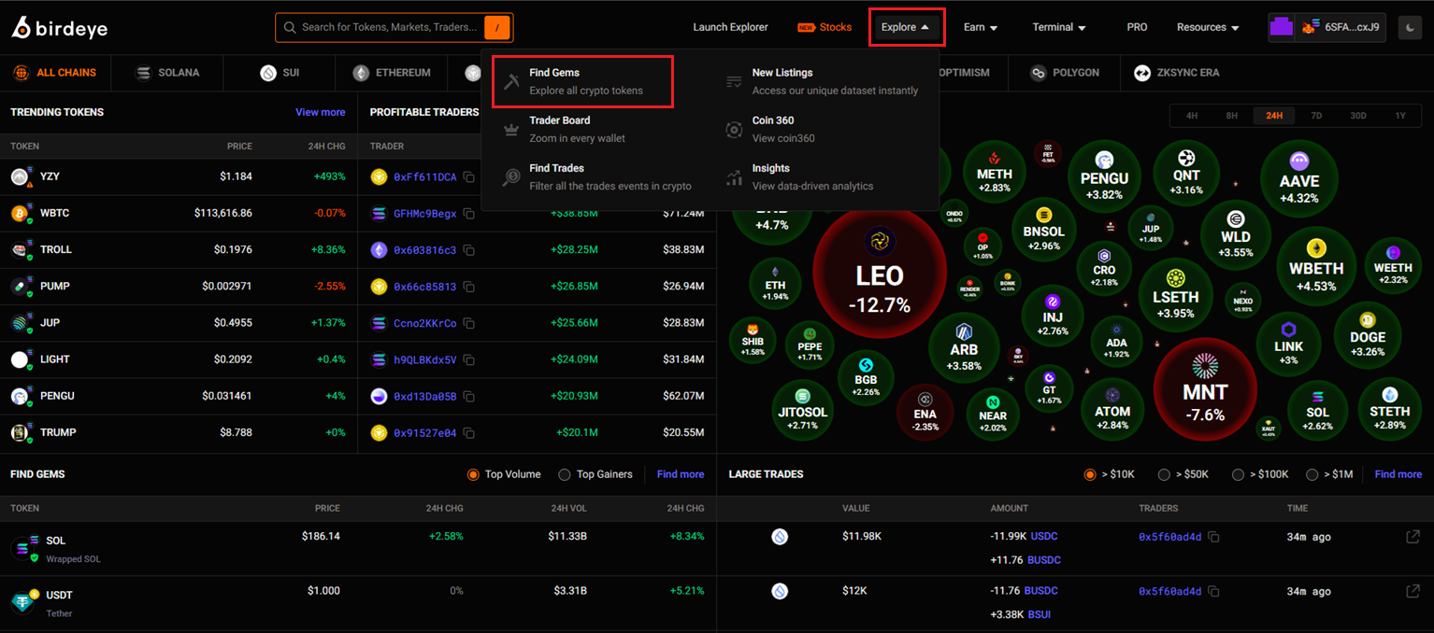Expand the Resources dropdown
The width and height of the screenshot is (1434, 633).
pos(1208,27)
